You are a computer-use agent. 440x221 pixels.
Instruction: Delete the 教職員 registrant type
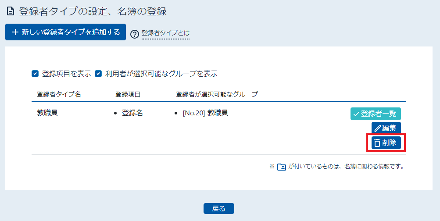click(386, 143)
